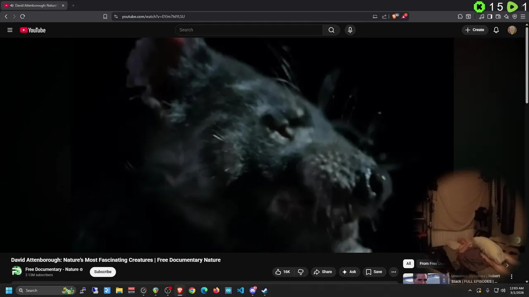The image size is (529, 297).
Task: Open File Explorer from taskbar
Action: (x=119, y=290)
